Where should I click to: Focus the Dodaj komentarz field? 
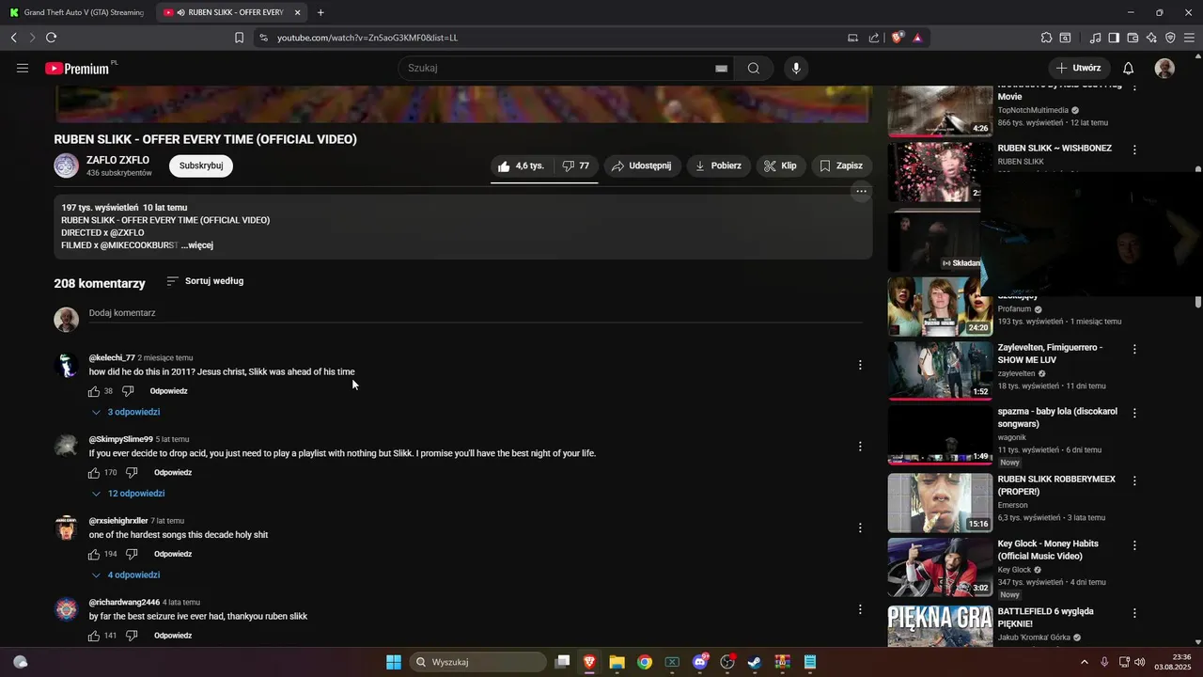coord(476,313)
